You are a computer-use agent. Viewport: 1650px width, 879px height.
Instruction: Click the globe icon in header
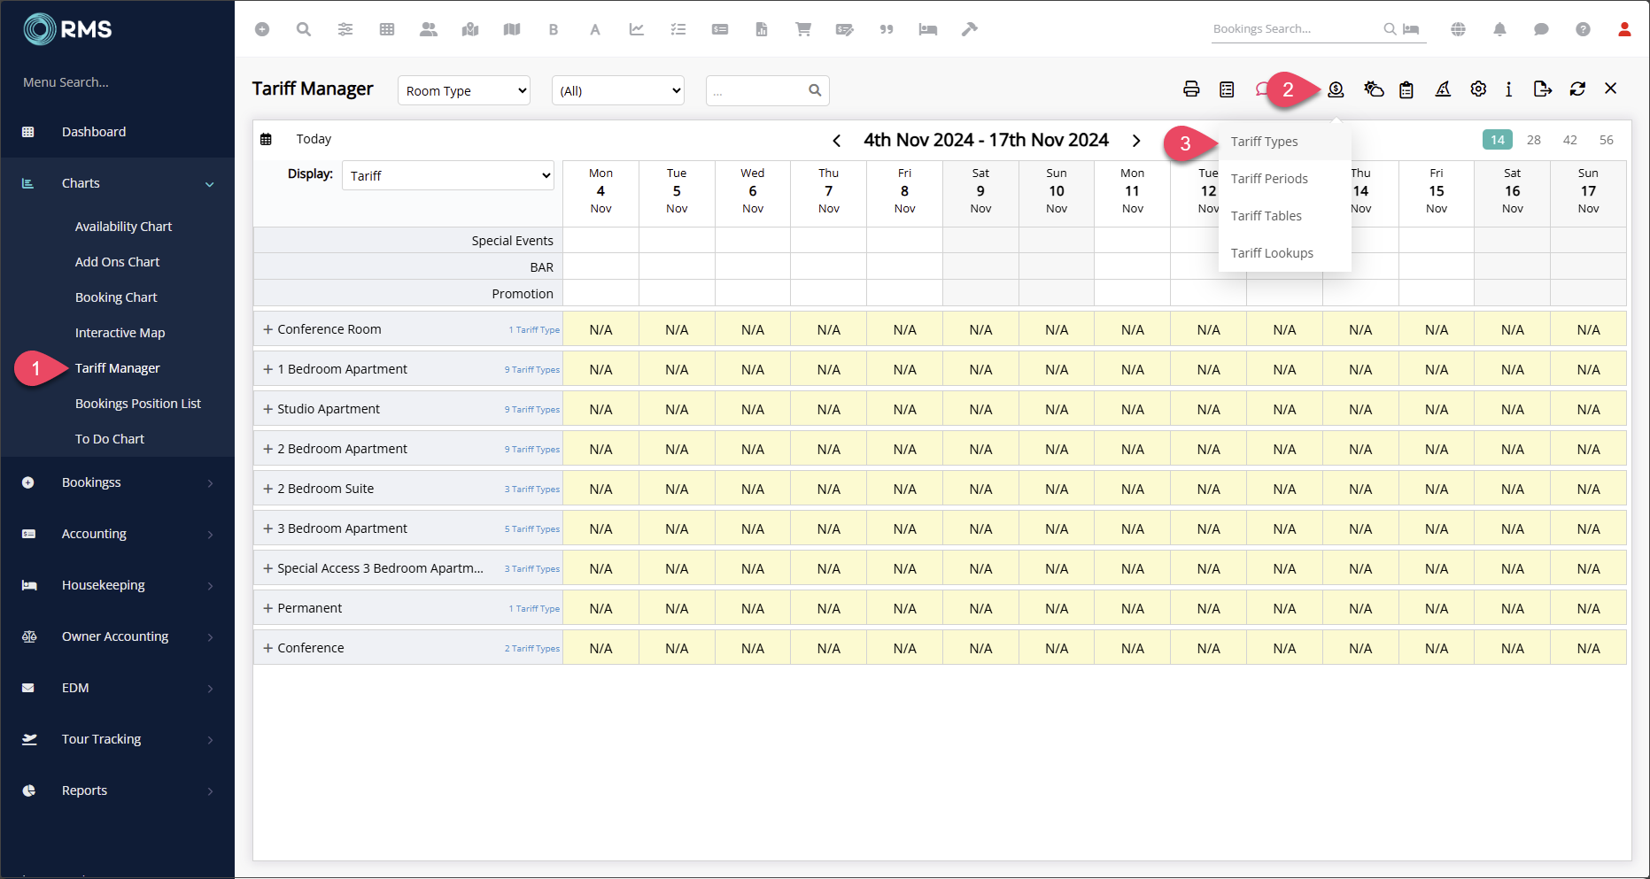click(x=1458, y=29)
